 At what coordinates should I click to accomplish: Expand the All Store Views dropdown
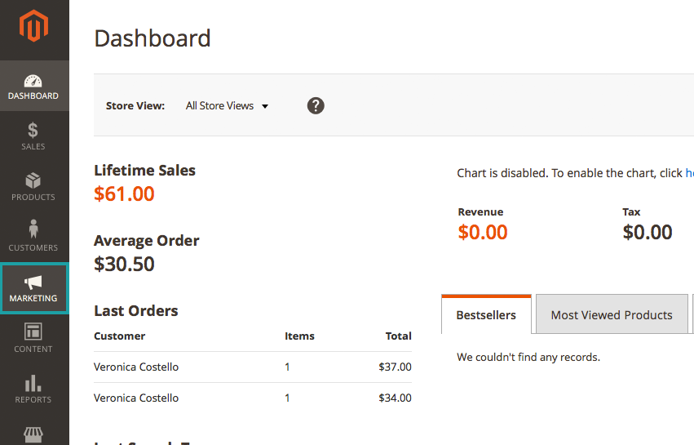[x=227, y=106]
